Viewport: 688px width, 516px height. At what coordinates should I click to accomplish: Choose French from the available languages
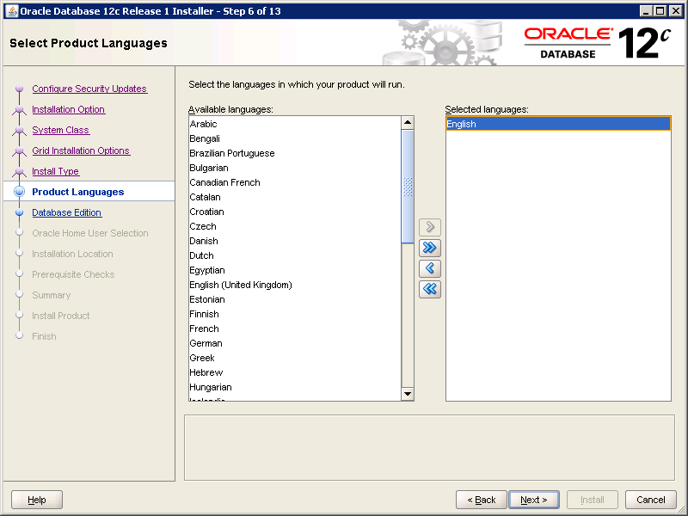tap(205, 329)
